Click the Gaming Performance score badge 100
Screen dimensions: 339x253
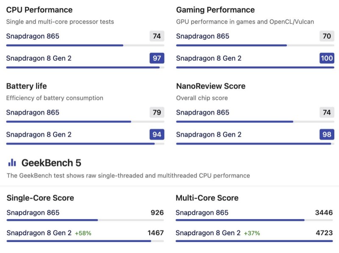tap(327, 58)
